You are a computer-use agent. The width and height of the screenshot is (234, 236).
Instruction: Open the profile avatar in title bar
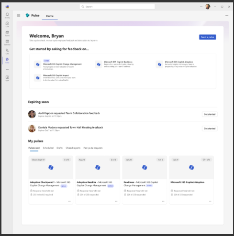pyautogui.click(x=208, y=7)
